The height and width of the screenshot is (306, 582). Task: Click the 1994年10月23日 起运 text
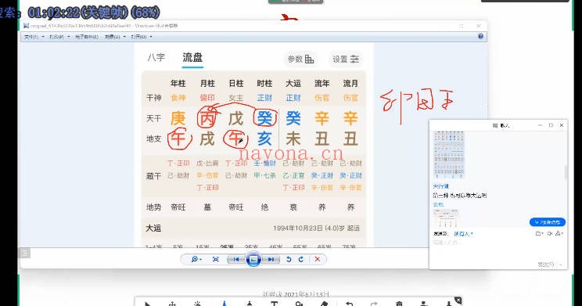click(316, 228)
